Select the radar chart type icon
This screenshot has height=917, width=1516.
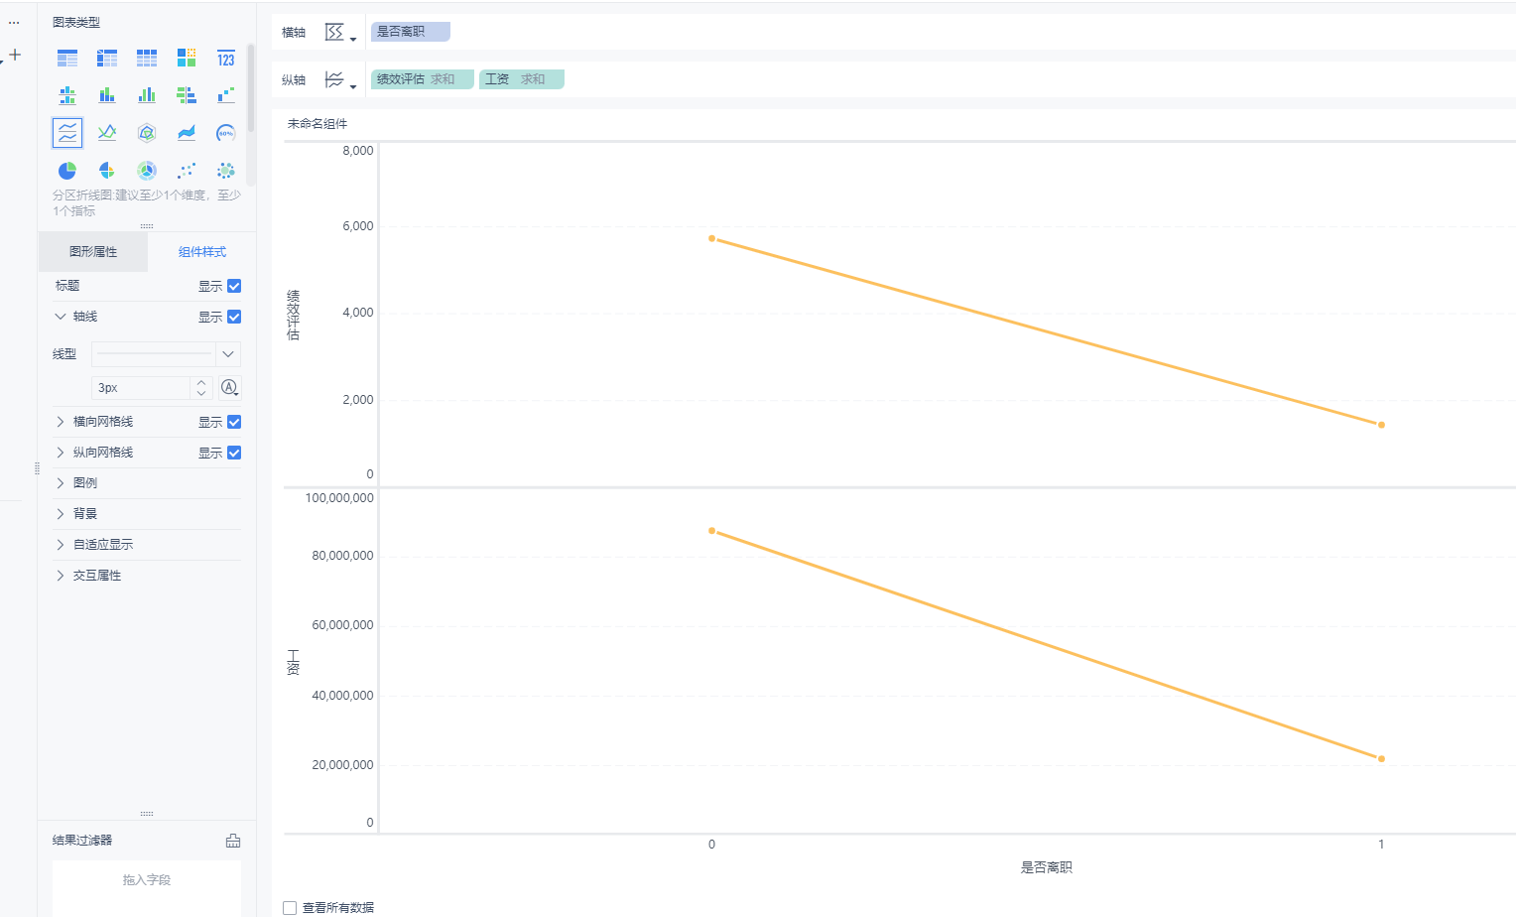[x=147, y=133]
